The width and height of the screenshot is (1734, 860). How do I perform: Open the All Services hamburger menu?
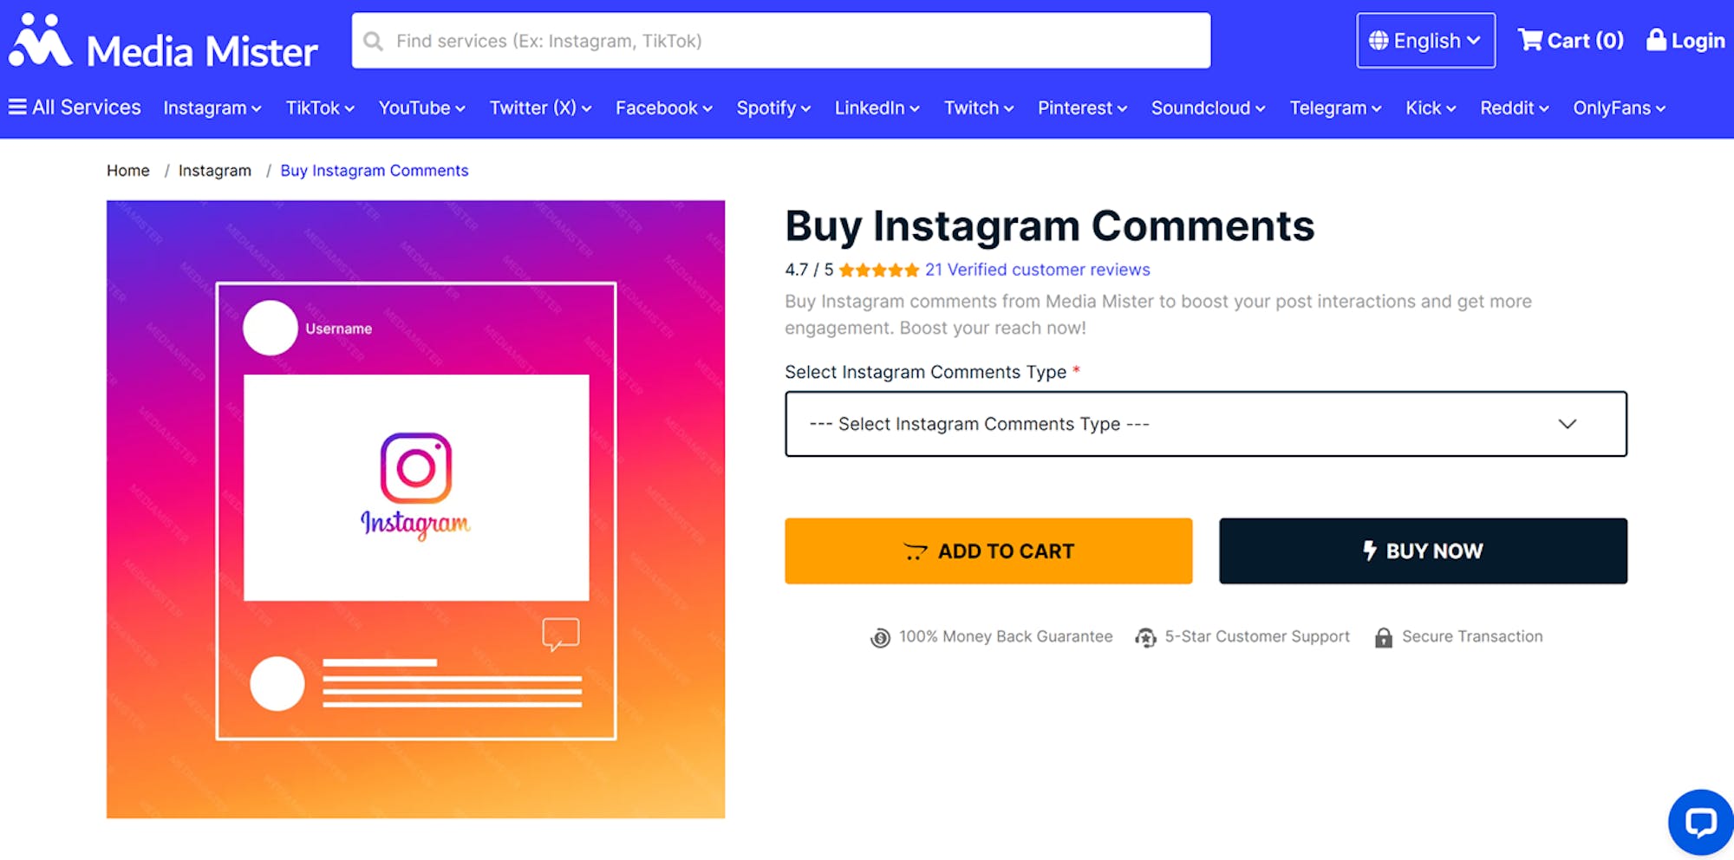(17, 107)
